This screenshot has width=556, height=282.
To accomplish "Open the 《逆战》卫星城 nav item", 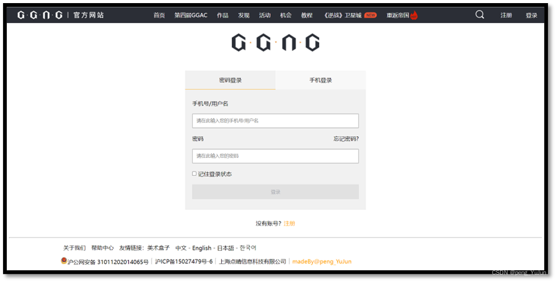I will (342, 16).
